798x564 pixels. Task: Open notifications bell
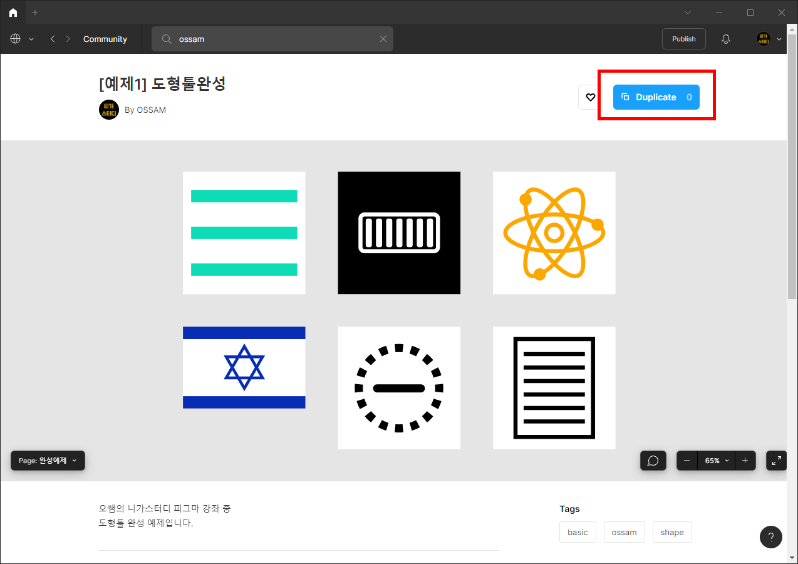[726, 39]
